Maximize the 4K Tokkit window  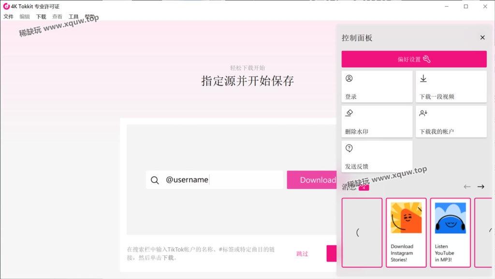point(466,6)
